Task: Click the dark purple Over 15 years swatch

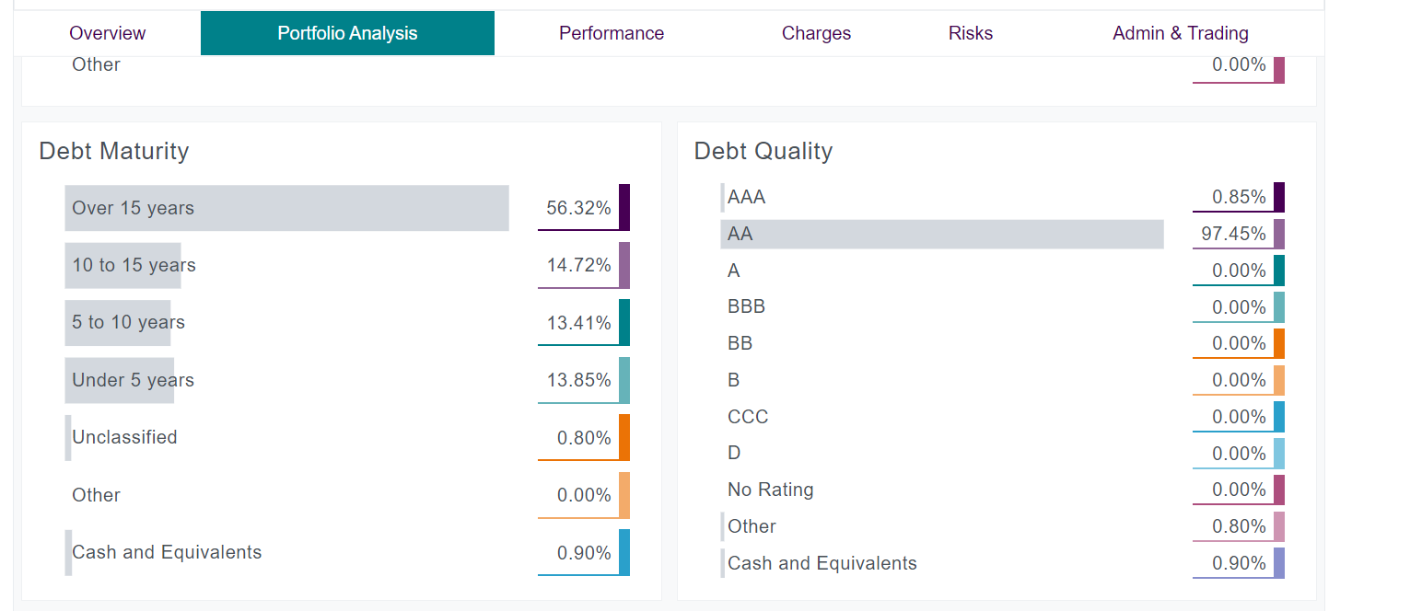Action: 624,207
